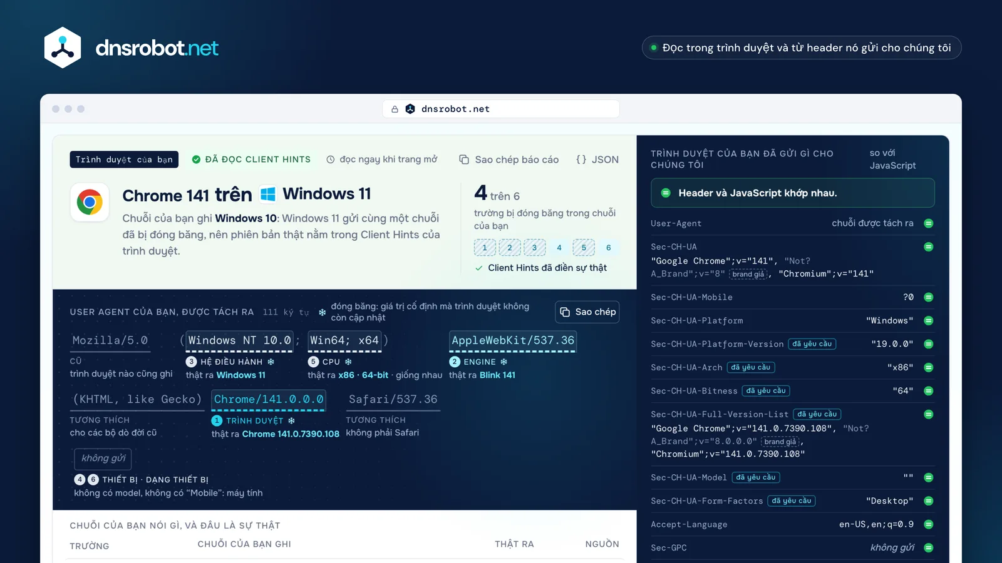
Task: Click the green status dot on Sec-CH-UA-Mobile row
Action: 929,297
